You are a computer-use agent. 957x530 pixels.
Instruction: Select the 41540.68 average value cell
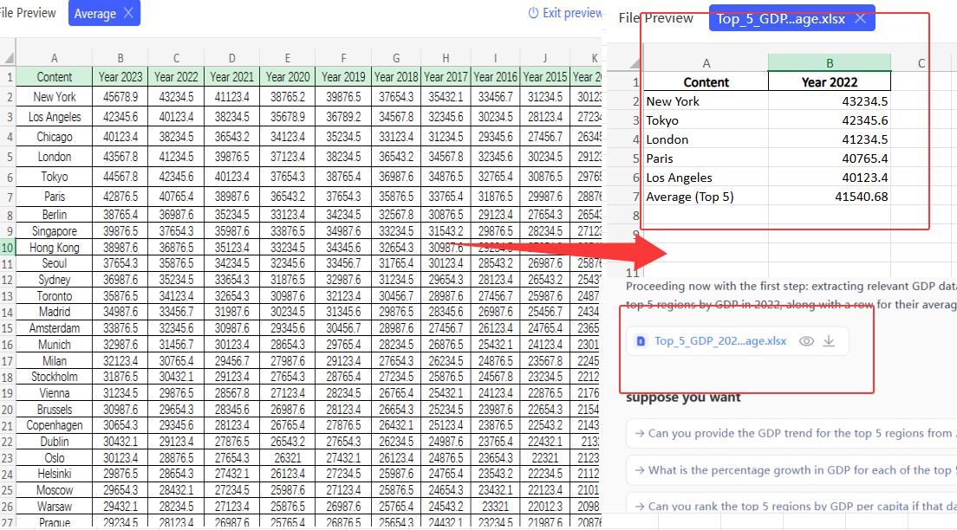[x=830, y=197]
